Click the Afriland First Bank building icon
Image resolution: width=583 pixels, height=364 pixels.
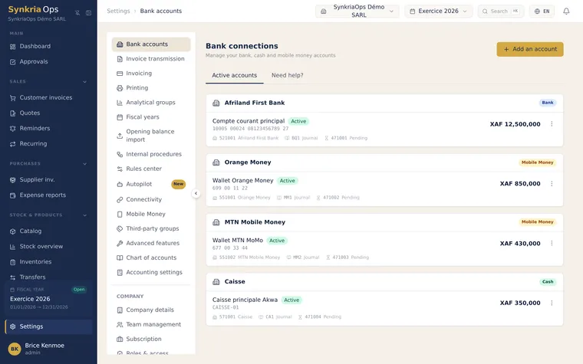(x=216, y=103)
